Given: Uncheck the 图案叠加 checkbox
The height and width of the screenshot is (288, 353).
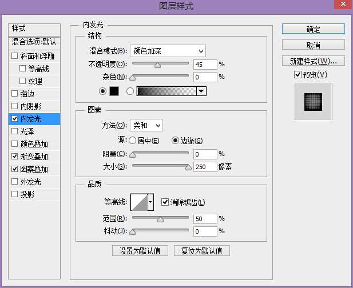Looking at the screenshot, I should pos(15,169).
